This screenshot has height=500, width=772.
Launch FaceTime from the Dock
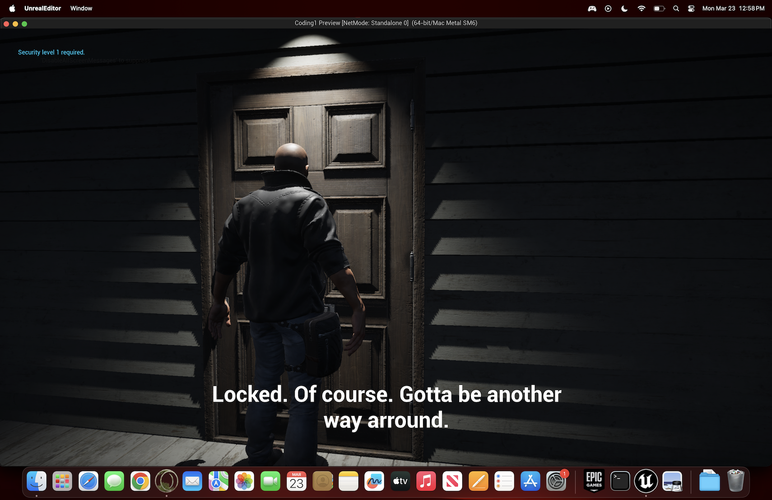tap(270, 481)
